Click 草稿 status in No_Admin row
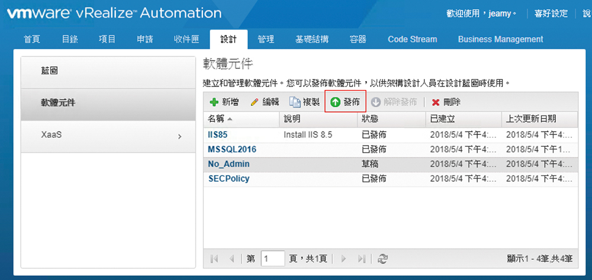This screenshot has width=592, height=280. (370, 164)
